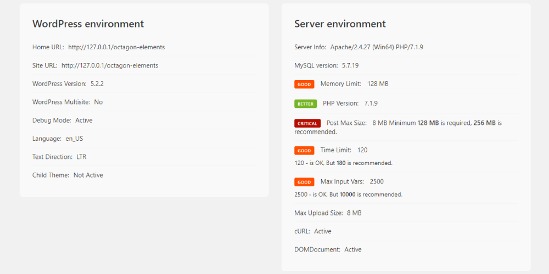Click the MySQL version label
549x274 pixels.
(316, 65)
